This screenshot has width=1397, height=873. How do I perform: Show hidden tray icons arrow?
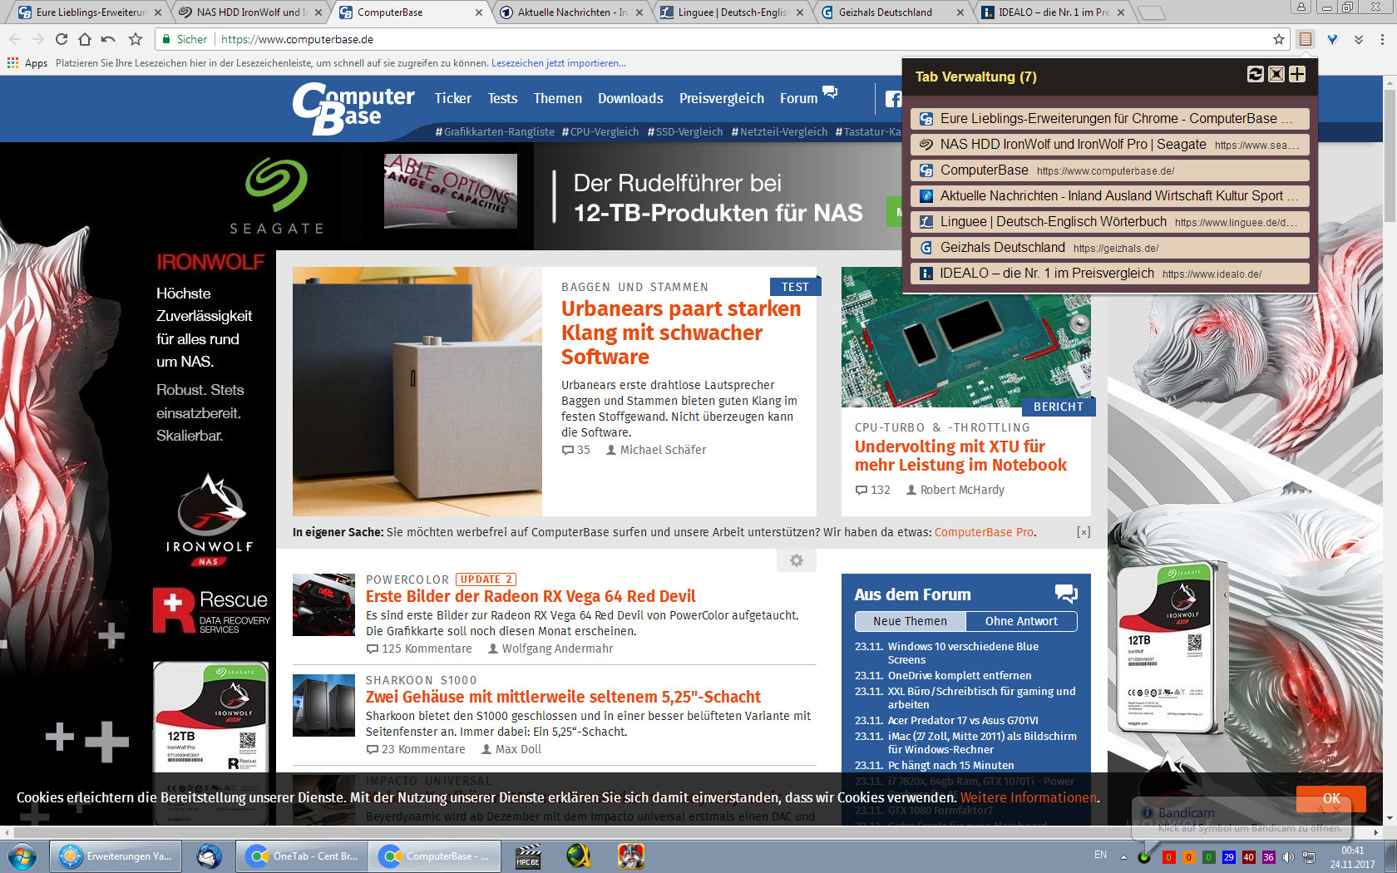[1123, 857]
